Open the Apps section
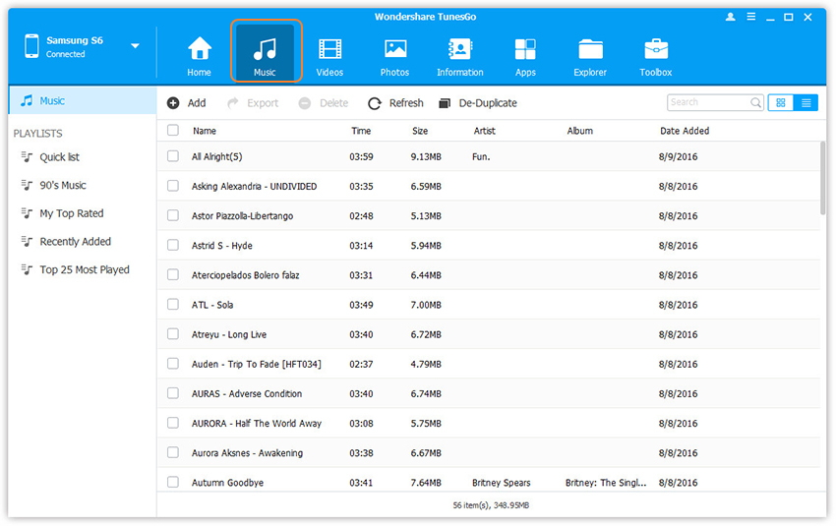This screenshot has width=836, height=526. 525,56
